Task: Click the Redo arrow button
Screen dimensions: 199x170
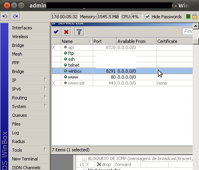Action: [15, 17]
